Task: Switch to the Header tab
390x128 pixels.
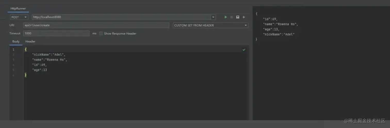Action: (30, 42)
